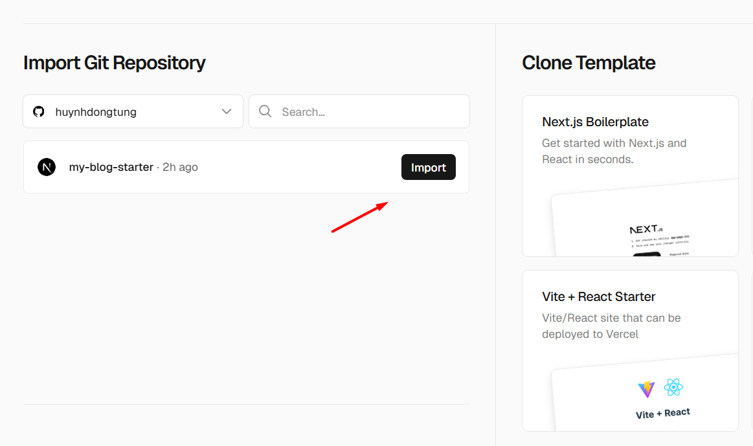Screen dimensions: 753x446
Task: Select the Next.js avatar beside my-blog-starter
Action: (46, 167)
